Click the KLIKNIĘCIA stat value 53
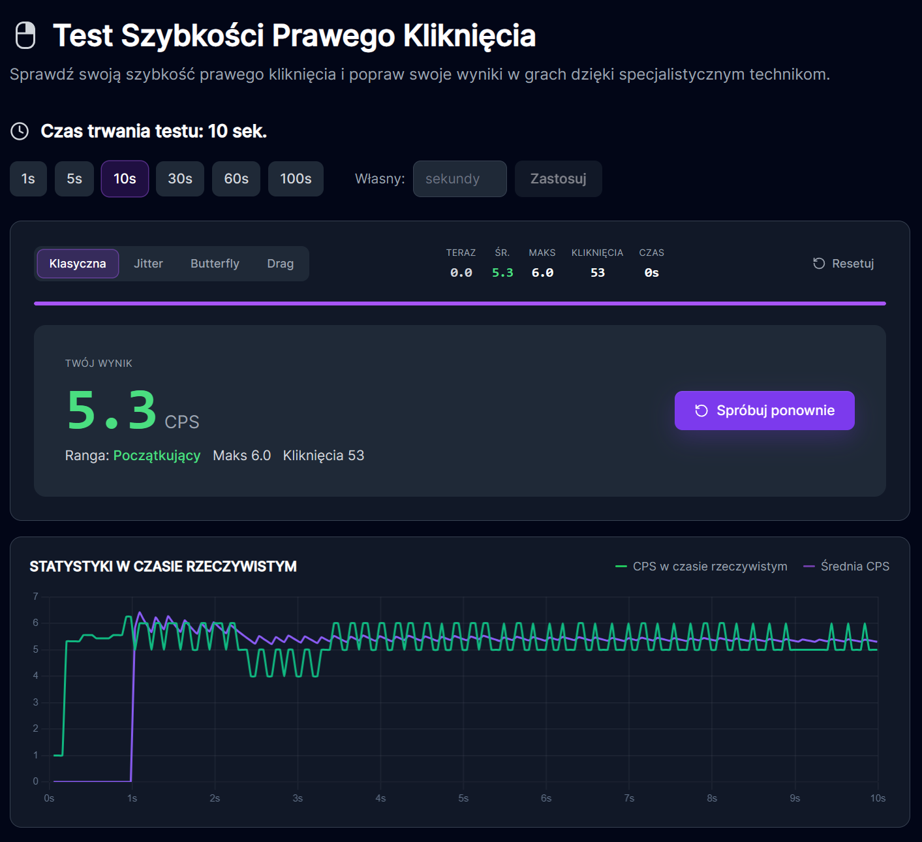The image size is (922, 842). click(598, 273)
